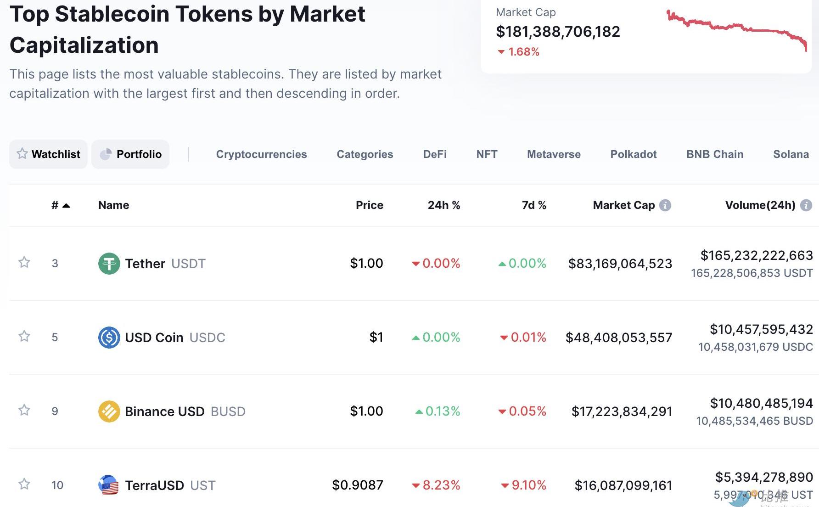Toggle watchlist star for Binance USD
This screenshot has width=819, height=507.
click(x=24, y=410)
